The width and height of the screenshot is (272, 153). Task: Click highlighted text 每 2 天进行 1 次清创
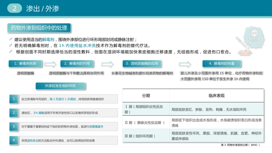click(x=63, y=99)
